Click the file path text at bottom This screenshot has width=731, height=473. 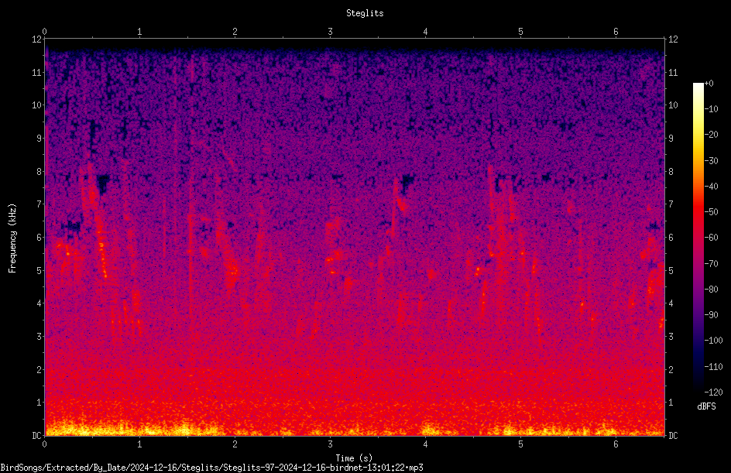[211, 468]
